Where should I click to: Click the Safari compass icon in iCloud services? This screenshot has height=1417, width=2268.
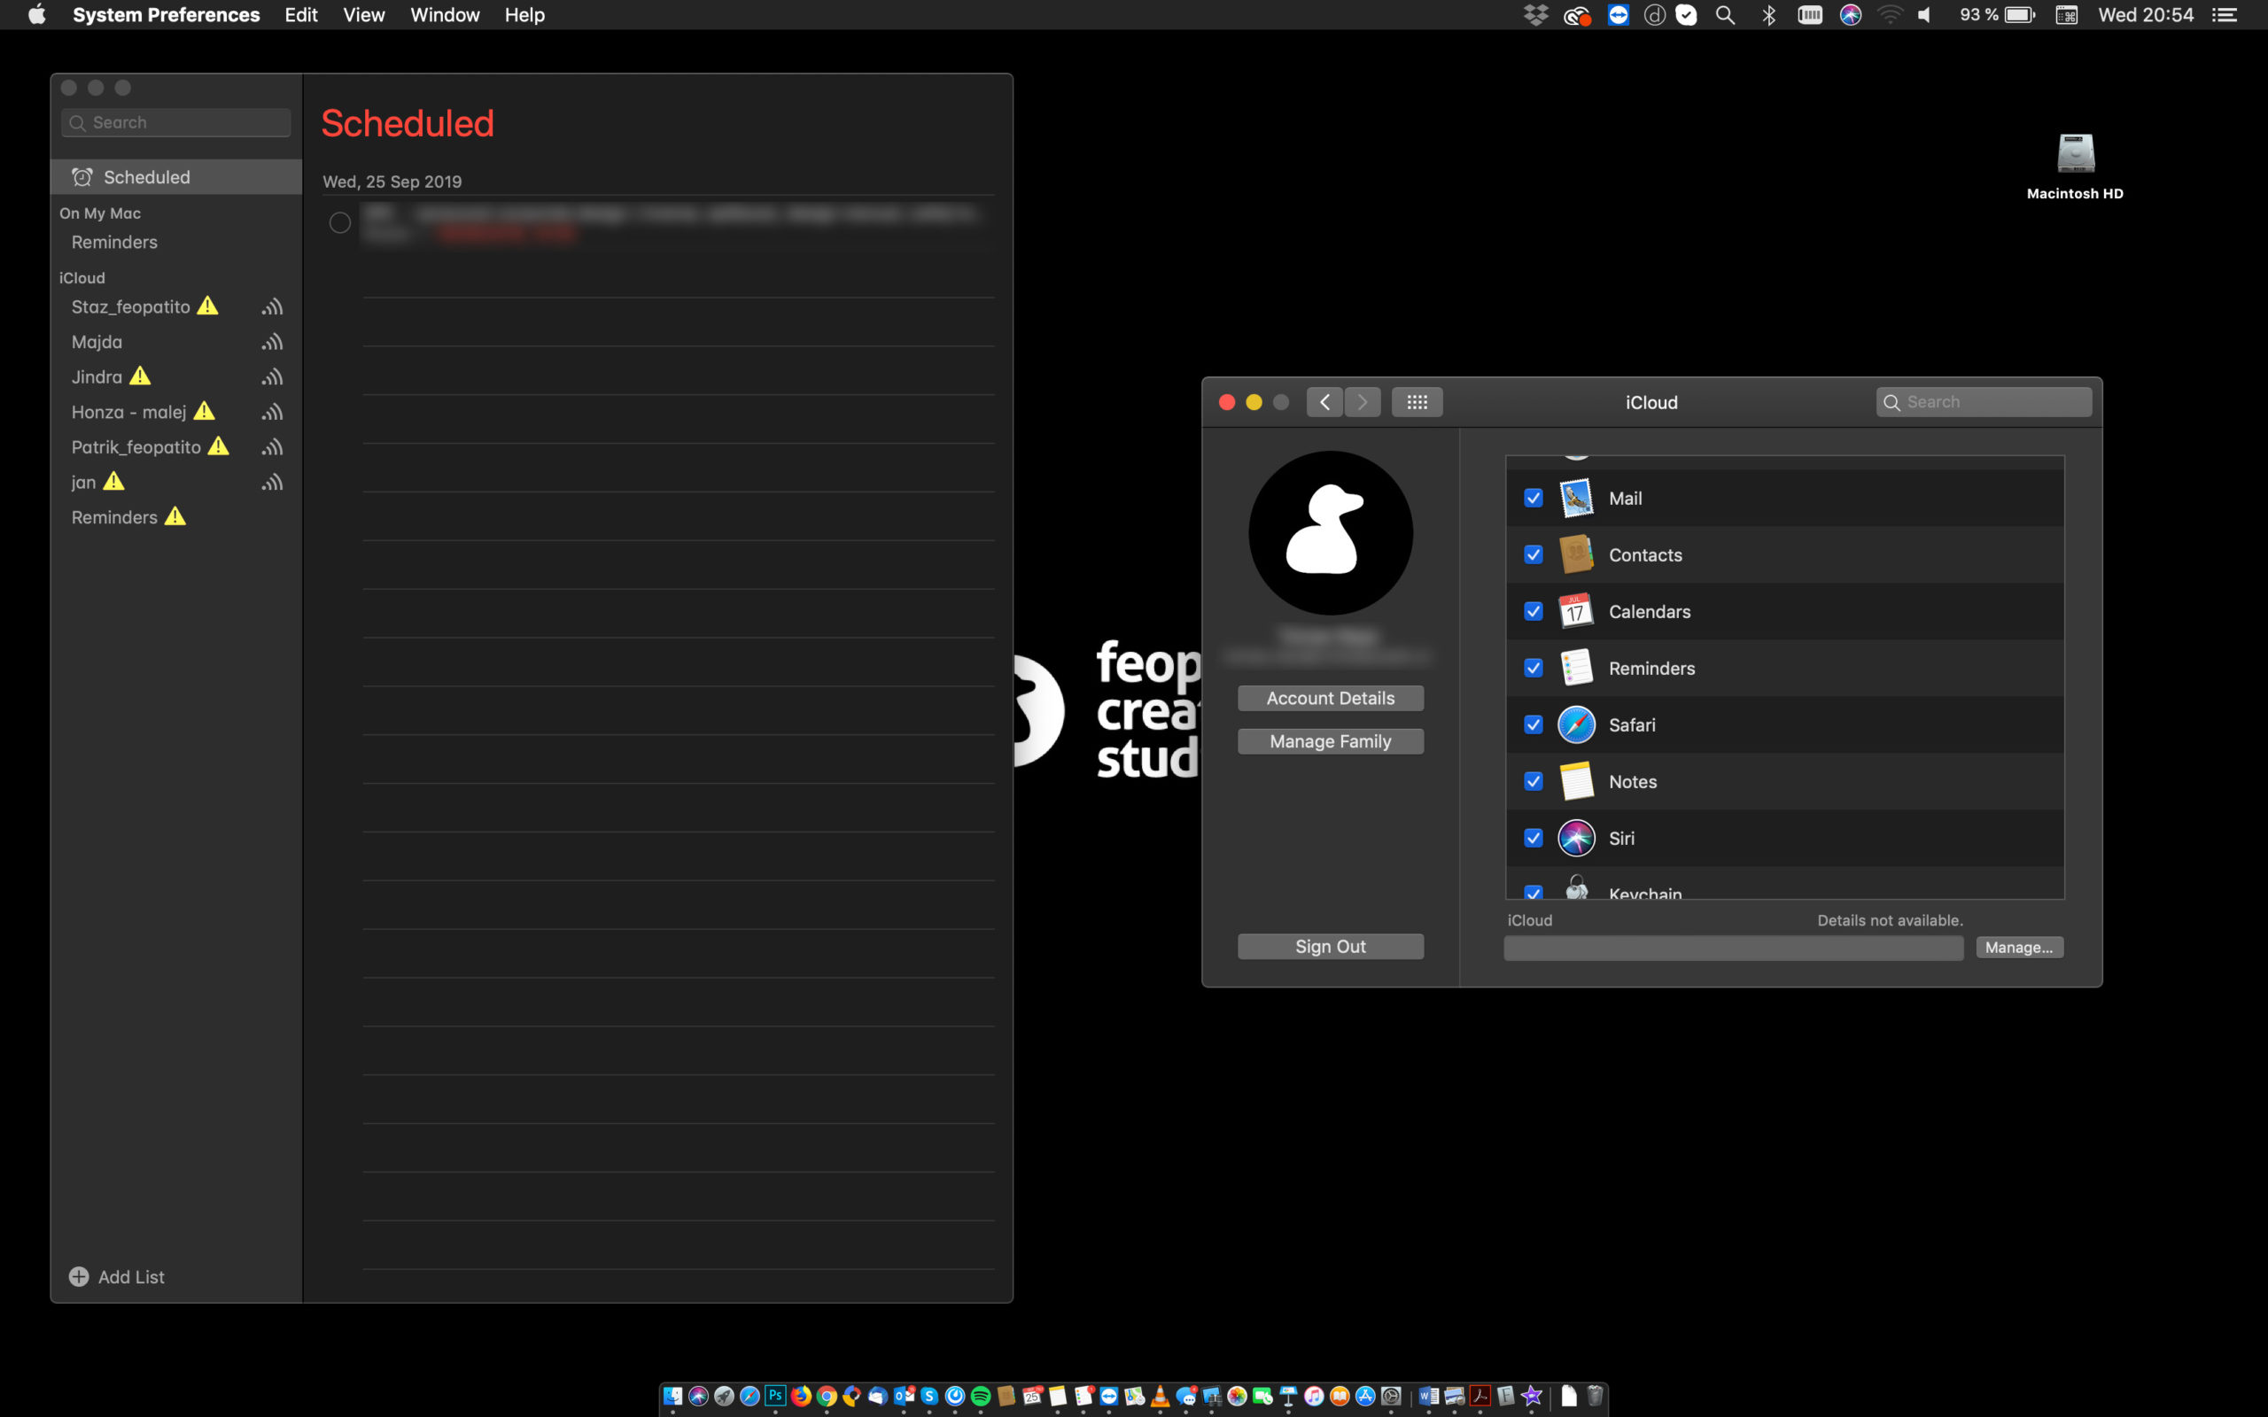pos(1575,724)
